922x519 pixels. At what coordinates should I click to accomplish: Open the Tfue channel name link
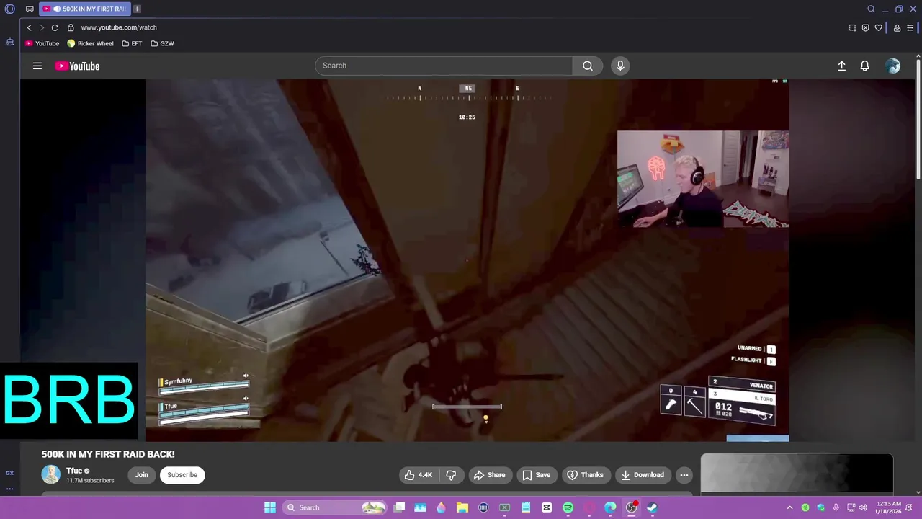(x=74, y=471)
